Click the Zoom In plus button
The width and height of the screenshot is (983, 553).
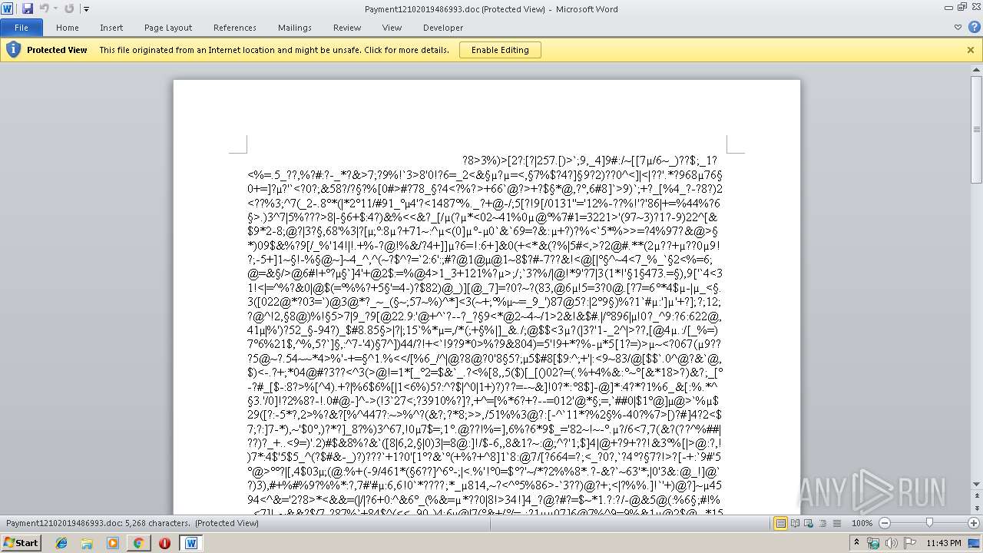tap(972, 523)
